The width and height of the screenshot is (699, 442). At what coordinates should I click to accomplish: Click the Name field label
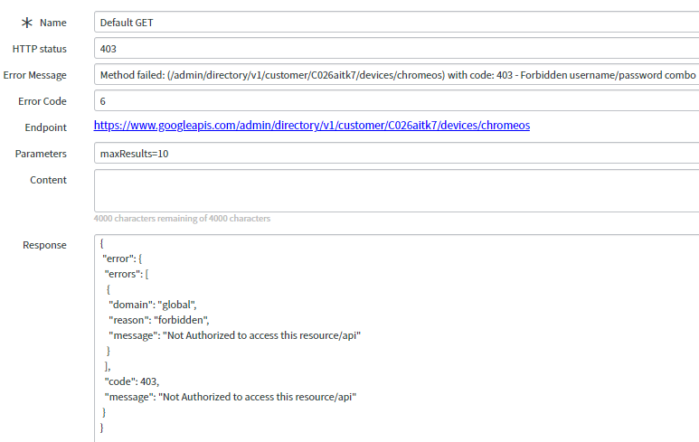click(53, 23)
